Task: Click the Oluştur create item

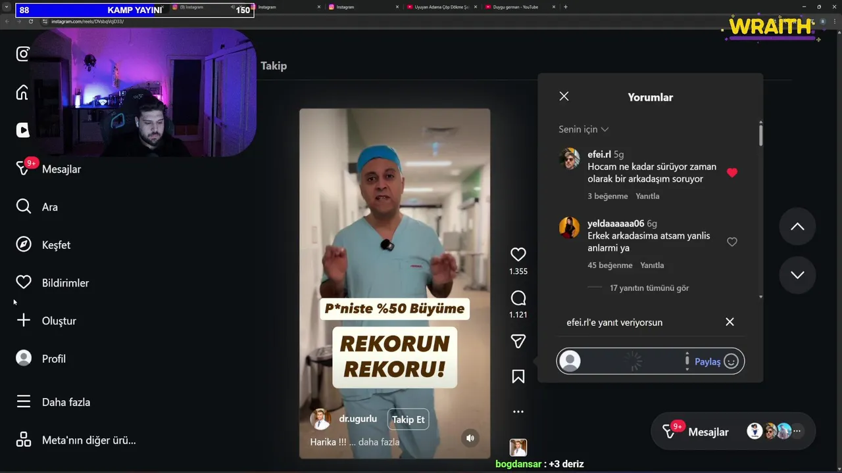Action: click(47, 321)
